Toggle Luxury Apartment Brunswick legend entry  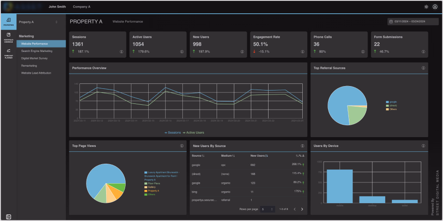[162, 176]
